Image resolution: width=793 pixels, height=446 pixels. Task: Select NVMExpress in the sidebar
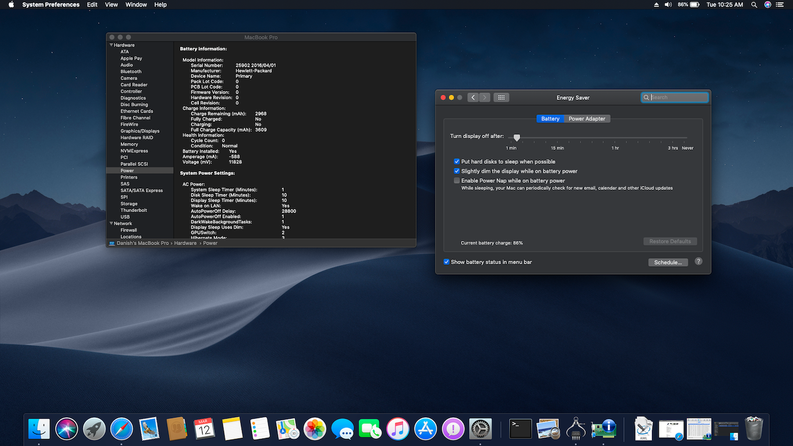(134, 151)
